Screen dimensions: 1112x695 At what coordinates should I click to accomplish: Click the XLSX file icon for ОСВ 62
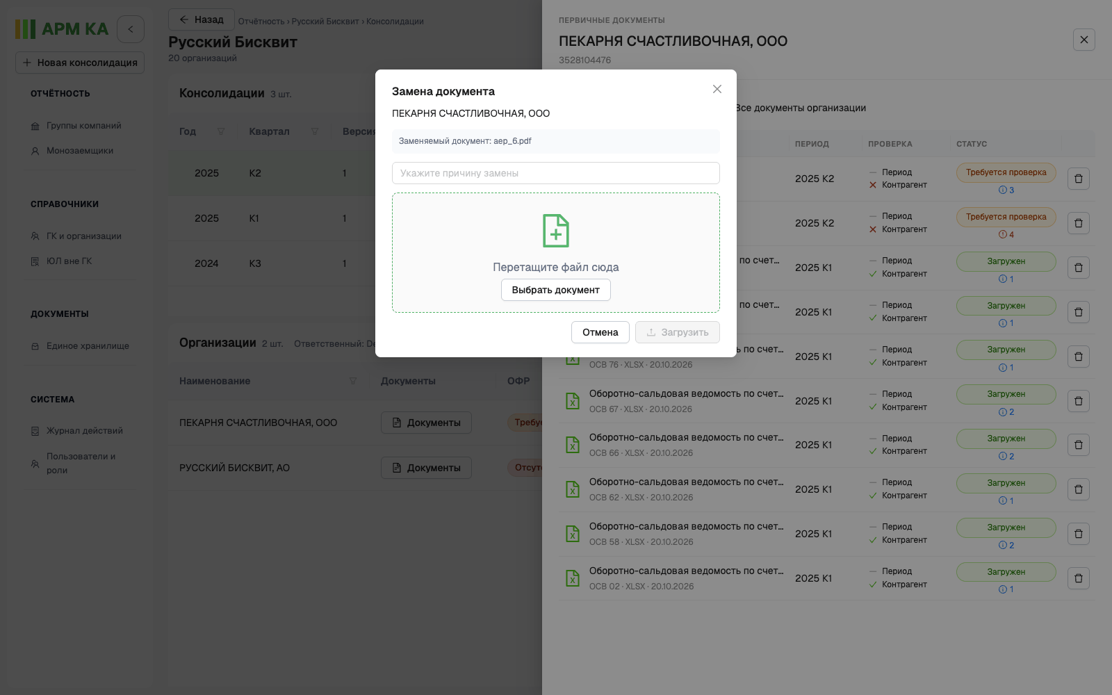(573, 489)
